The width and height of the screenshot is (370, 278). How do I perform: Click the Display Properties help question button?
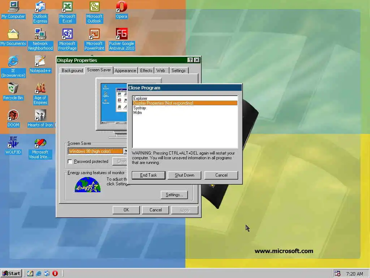point(190,60)
